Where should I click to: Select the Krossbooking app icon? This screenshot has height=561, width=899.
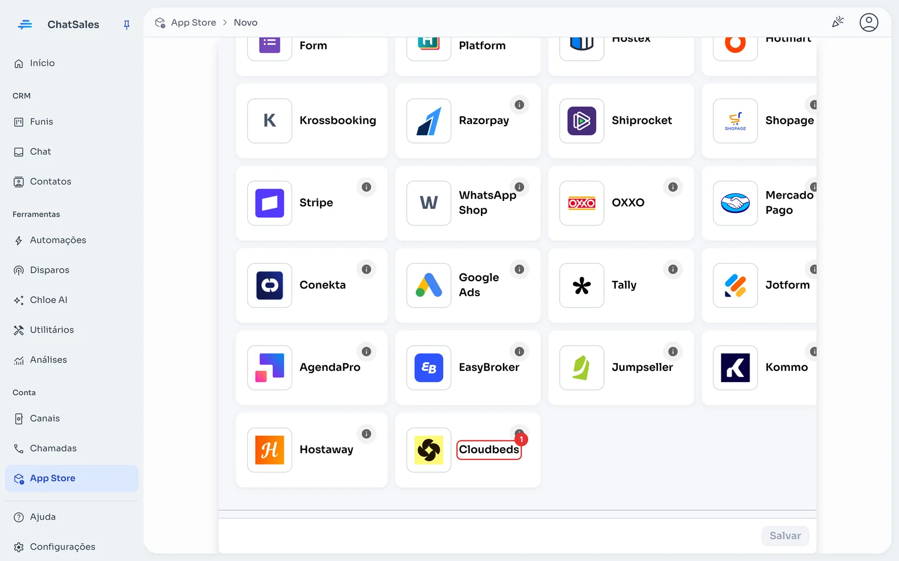[x=270, y=121]
